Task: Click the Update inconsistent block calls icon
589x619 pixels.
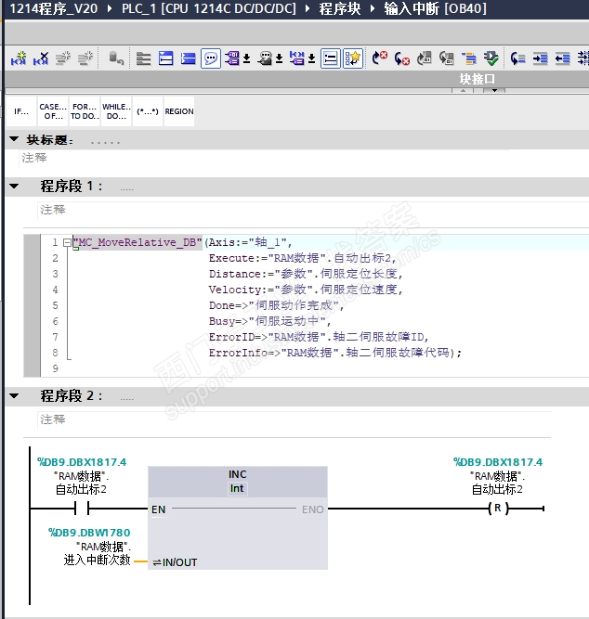Action: click(x=425, y=58)
